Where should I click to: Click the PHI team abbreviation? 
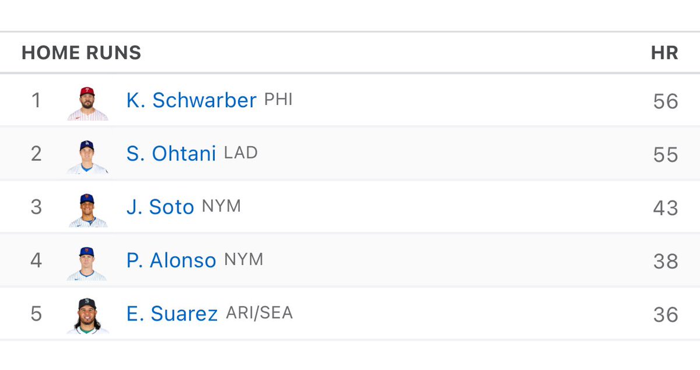[x=278, y=100]
